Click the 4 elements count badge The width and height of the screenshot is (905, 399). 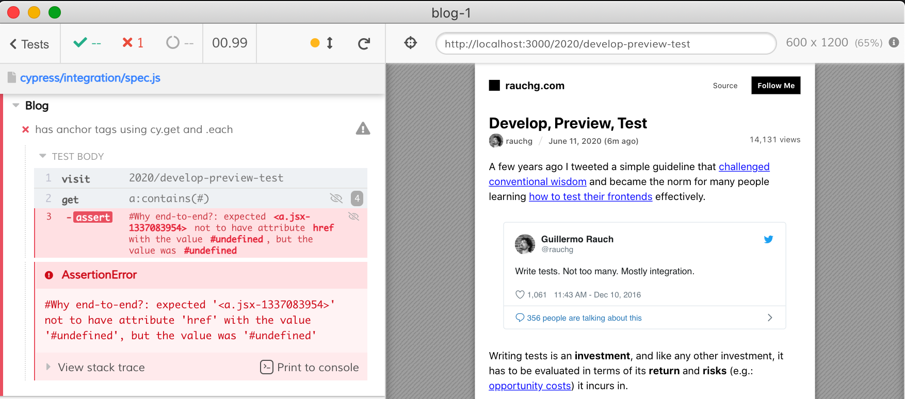click(357, 198)
